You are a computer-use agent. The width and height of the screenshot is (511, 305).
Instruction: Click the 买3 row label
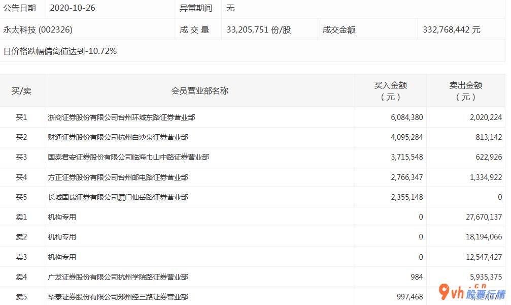point(21,158)
